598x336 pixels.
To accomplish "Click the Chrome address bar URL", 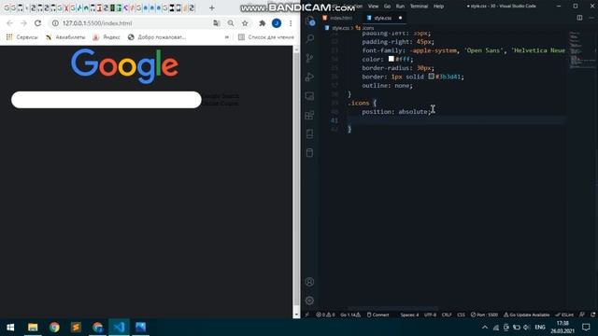I will coord(97,23).
